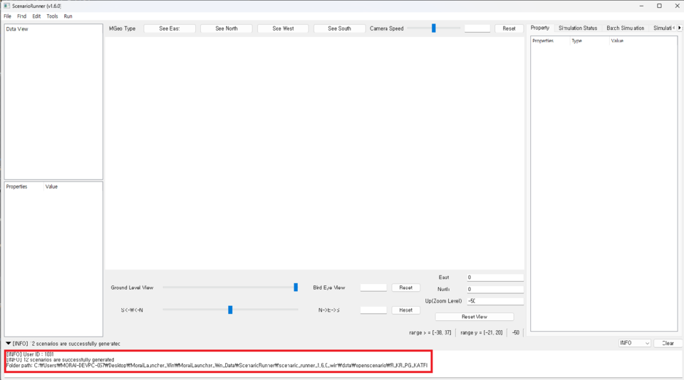This screenshot has height=380, width=684.
Task: Open the Tools menu
Action: (x=52, y=16)
